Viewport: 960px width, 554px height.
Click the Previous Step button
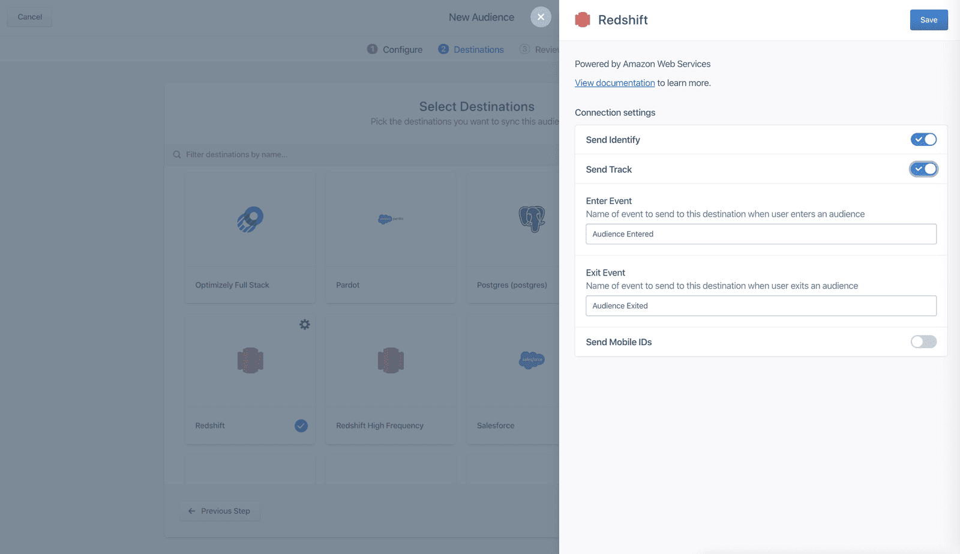tap(220, 511)
